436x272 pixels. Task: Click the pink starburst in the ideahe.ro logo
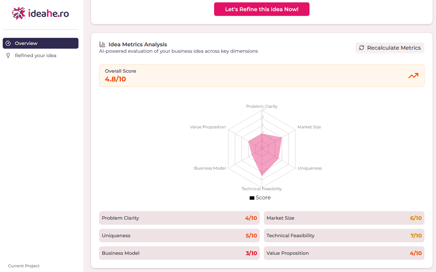[x=19, y=13]
